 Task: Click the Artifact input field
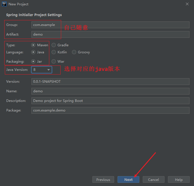(x=110, y=34)
